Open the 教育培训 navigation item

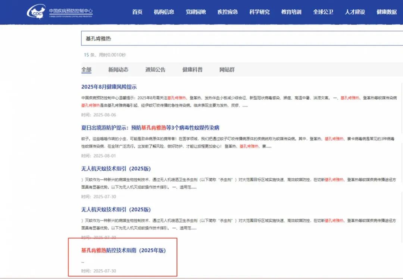291,12
